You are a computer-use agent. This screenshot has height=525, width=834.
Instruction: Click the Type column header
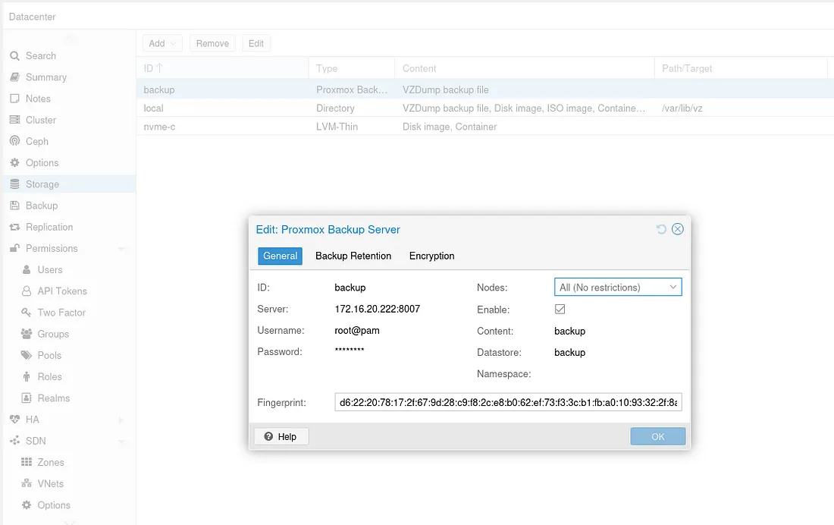(x=352, y=68)
